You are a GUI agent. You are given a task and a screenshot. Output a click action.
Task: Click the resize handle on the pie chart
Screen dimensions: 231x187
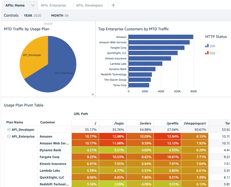tap(93, 94)
